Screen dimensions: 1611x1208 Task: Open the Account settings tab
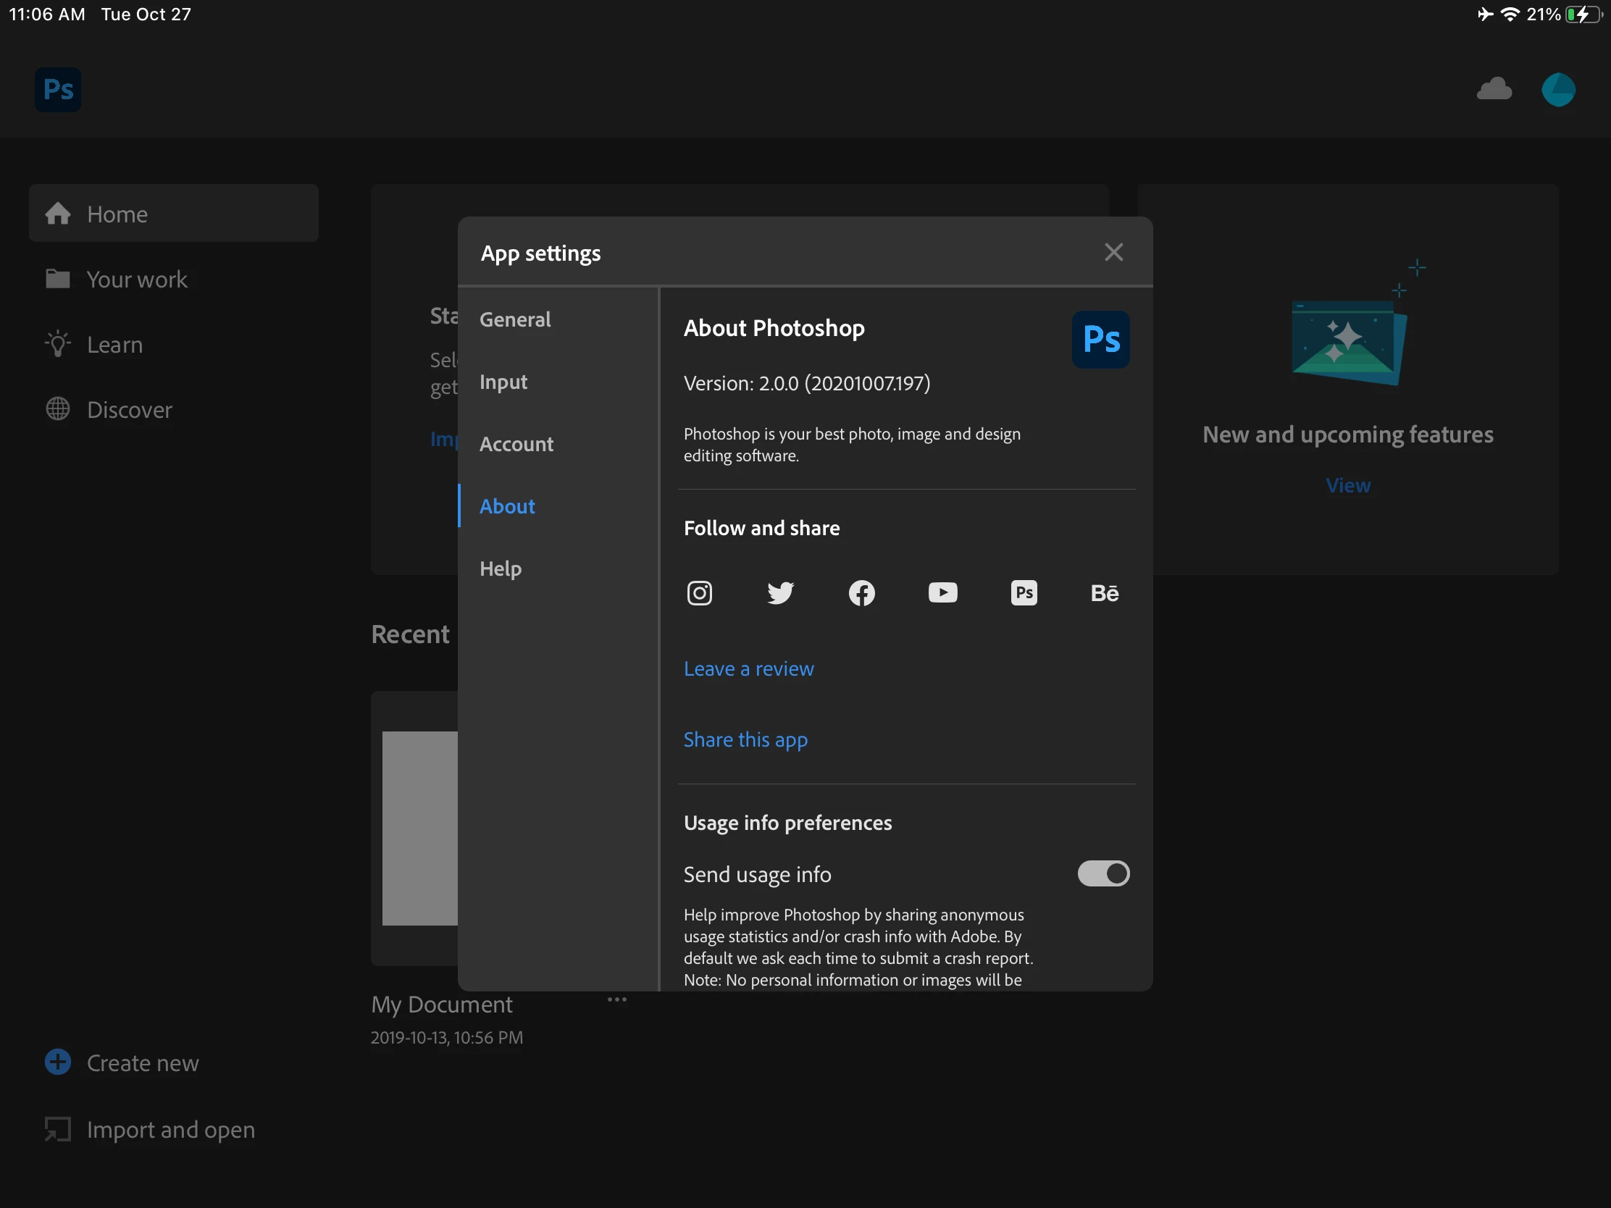[x=516, y=443]
